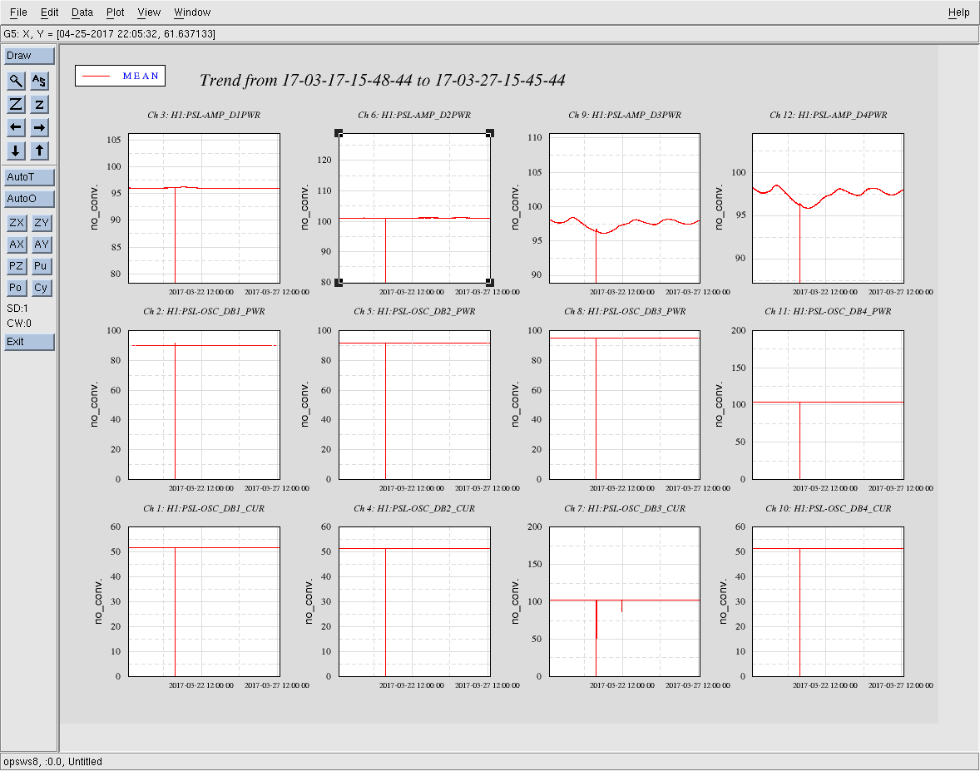This screenshot has width=980, height=771.
Task: Click the ZX zoom button
Action: point(17,222)
